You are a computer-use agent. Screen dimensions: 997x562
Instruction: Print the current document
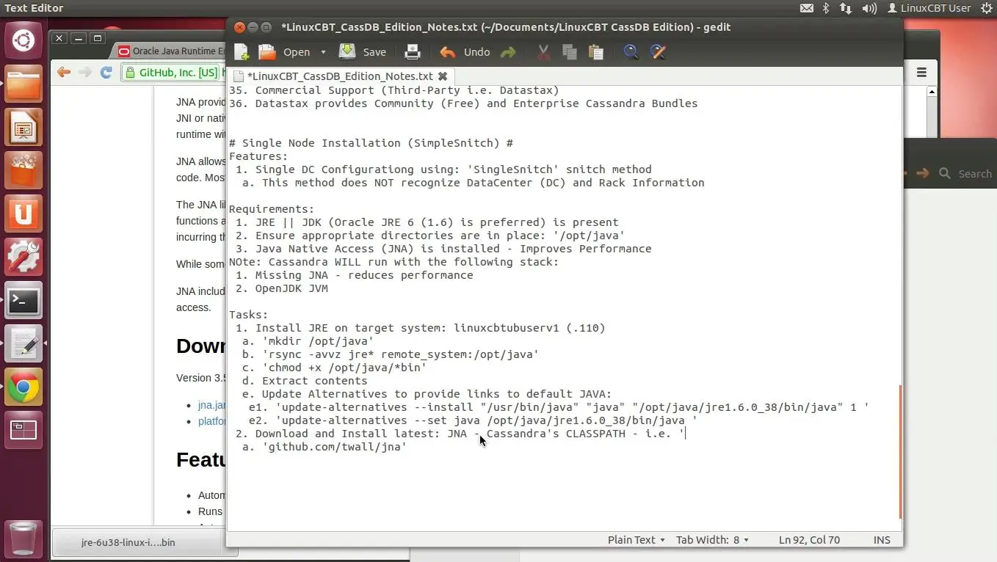(x=413, y=52)
